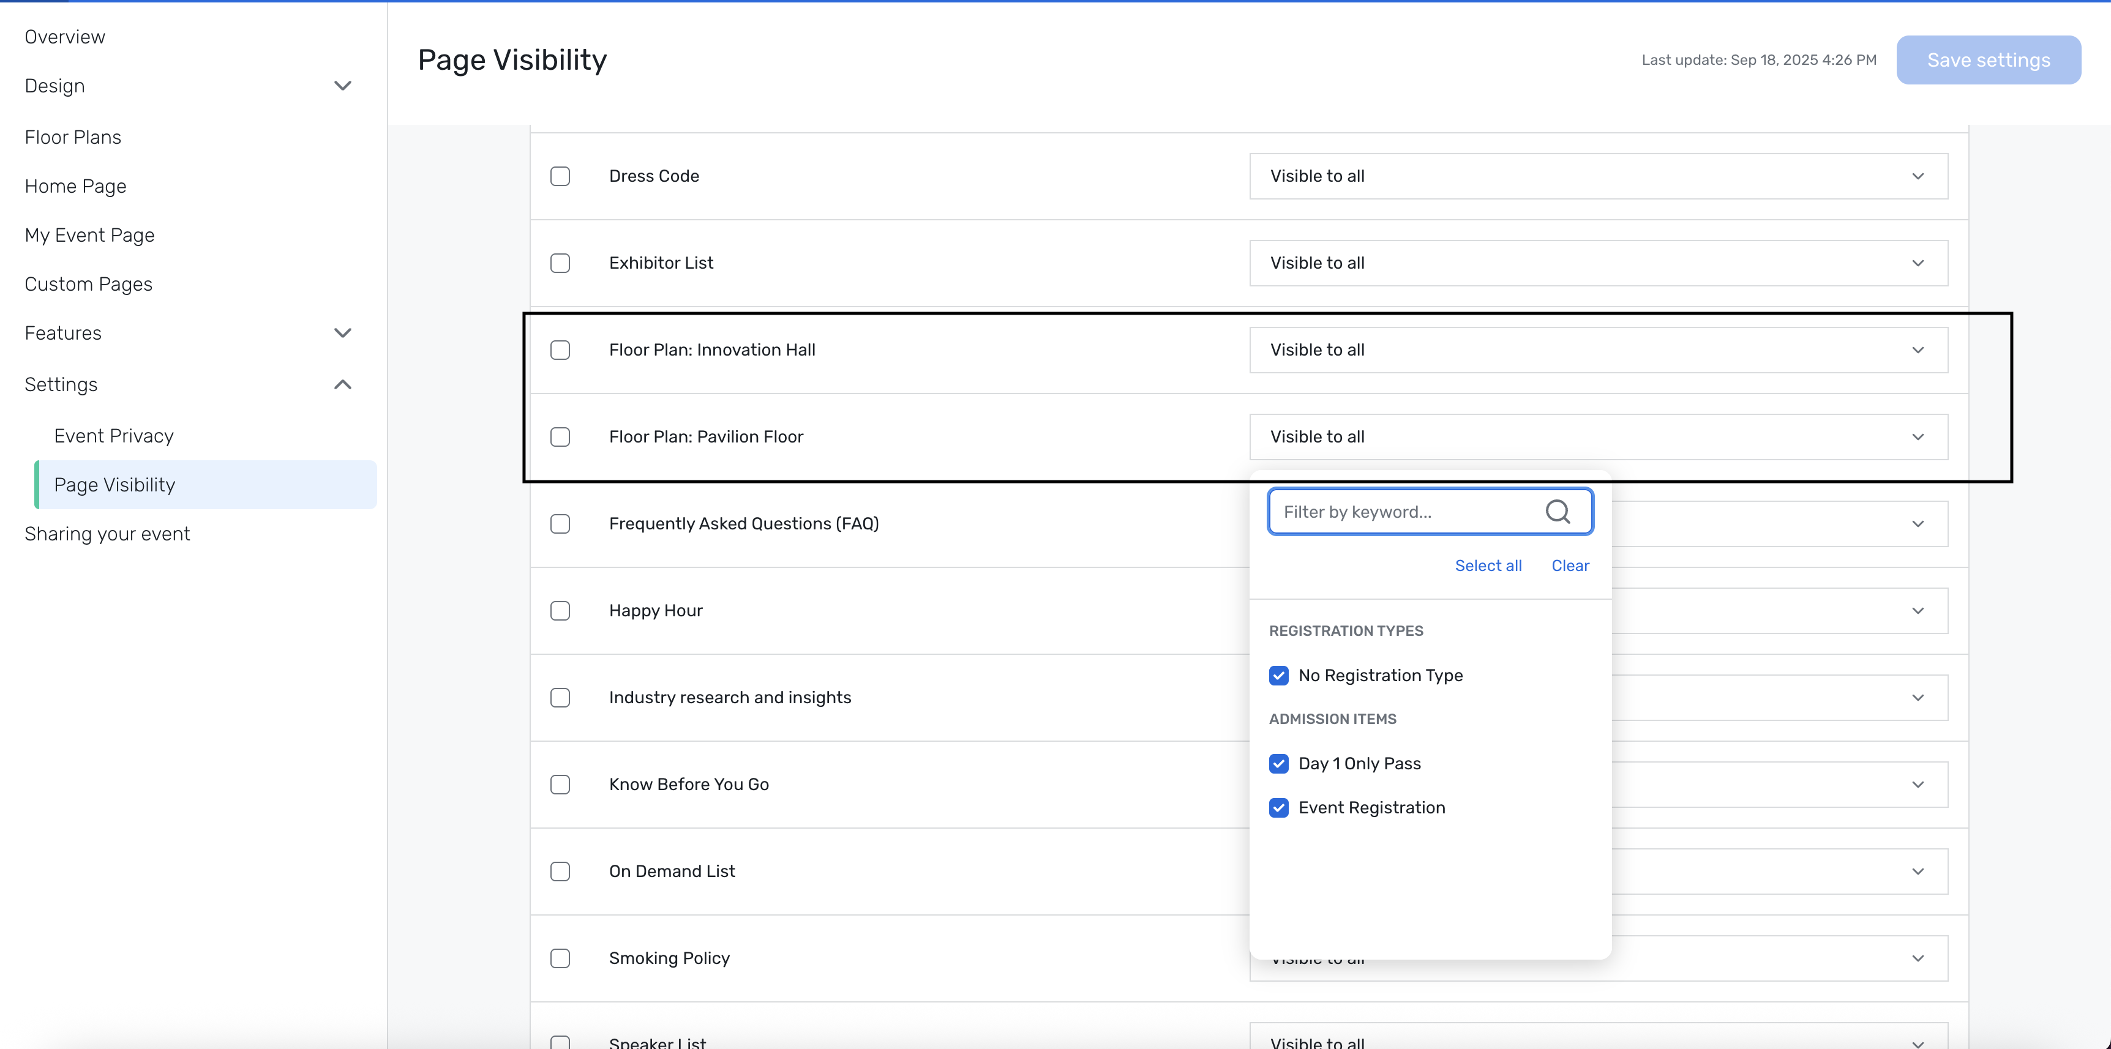
Task: Uncheck the Day 1 Only Pass checkbox
Action: (x=1278, y=763)
